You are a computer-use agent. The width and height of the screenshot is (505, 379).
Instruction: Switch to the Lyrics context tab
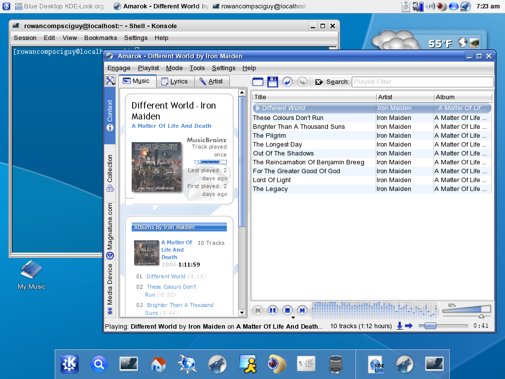click(x=175, y=81)
